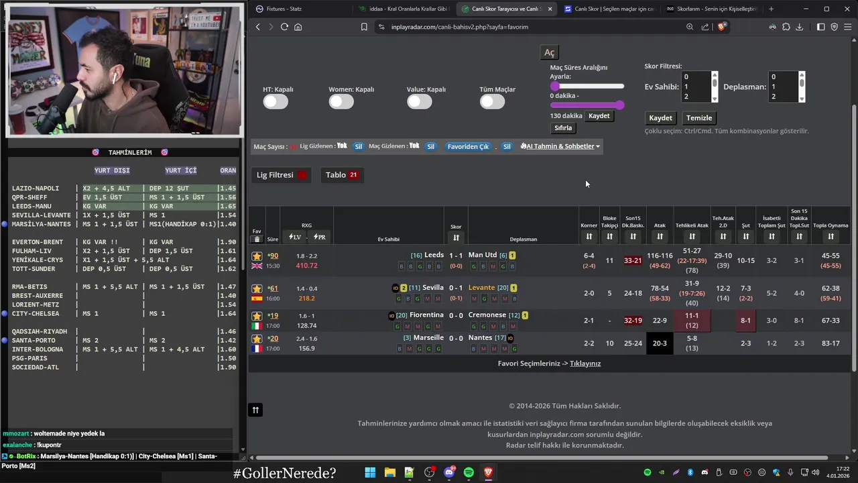This screenshot has height=483, width=858.
Task: Toggle favorite star for Fiorentina match
Action: [x=257, y=316]
